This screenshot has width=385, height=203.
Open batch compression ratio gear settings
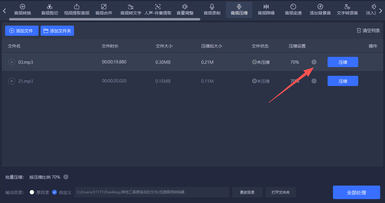coord(66,177)
